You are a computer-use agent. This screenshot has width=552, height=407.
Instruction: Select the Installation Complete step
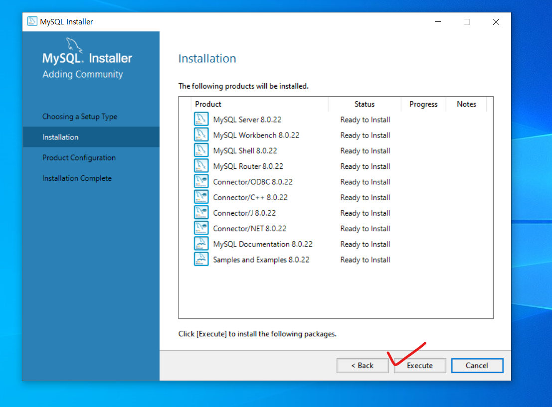(x=77, y=178)
